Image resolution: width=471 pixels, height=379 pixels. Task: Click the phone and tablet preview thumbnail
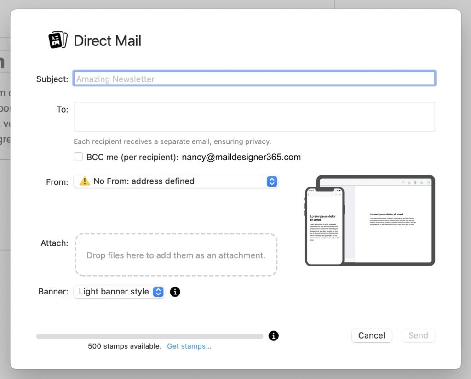pos(370,221)
